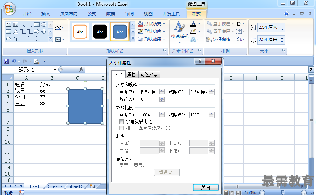Select the blue rectangle shape on sheet
This screenshot has width=316, height=195.
point(85,106)
